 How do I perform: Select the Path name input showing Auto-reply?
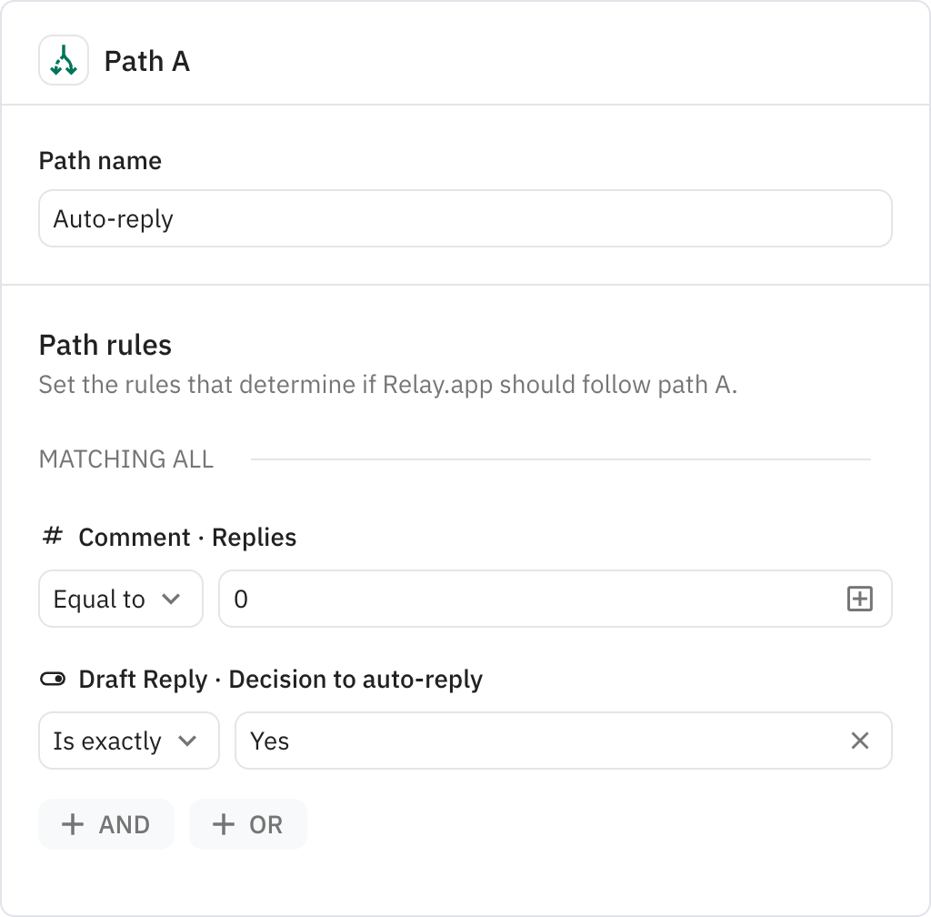coord(465,218)
